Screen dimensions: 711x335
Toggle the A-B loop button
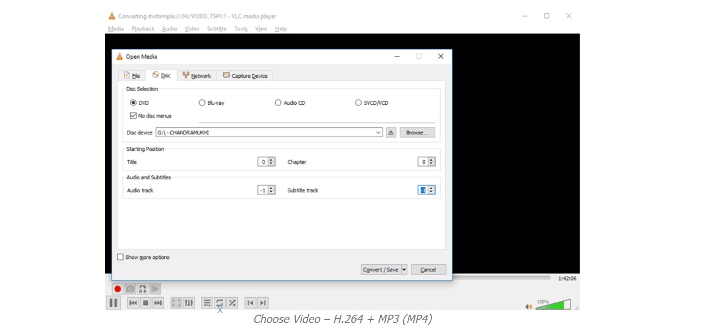coord(143,289)
